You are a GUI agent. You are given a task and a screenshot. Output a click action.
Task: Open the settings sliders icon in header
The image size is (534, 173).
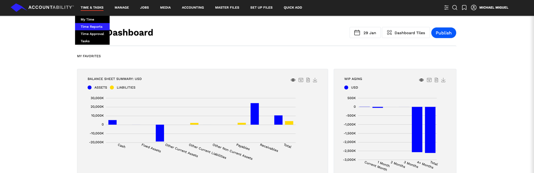coord(446,7)
